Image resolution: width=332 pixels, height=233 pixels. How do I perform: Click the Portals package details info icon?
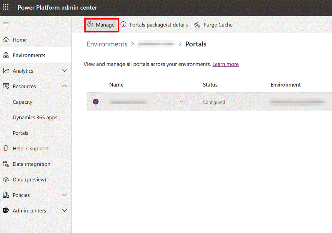point(124,24)
